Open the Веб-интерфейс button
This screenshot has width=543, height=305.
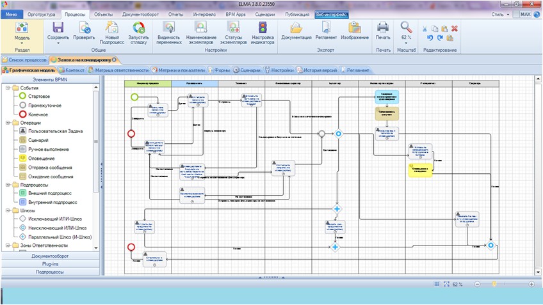click(332, 15)
